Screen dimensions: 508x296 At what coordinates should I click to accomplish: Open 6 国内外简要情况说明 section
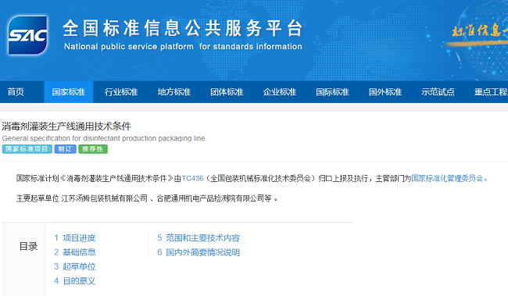(199, 252)
